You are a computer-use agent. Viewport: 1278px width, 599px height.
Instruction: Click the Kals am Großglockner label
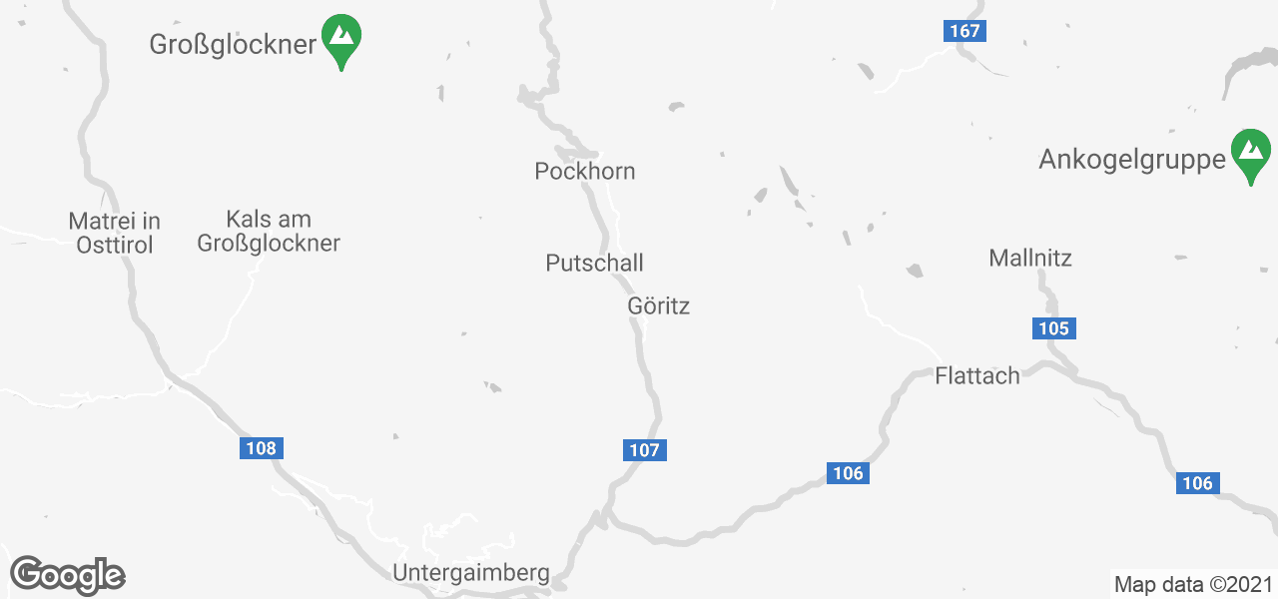(269, 231)
